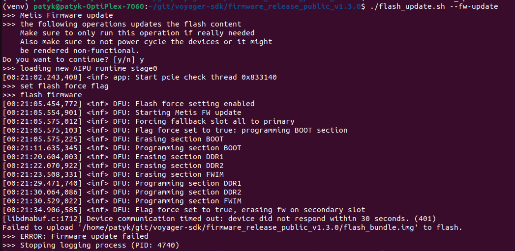The image size is (515, 251).
Task: Click 'Forcing fallback slot all to primary' line
Action: pyautogui.click(x=148, y=121)
